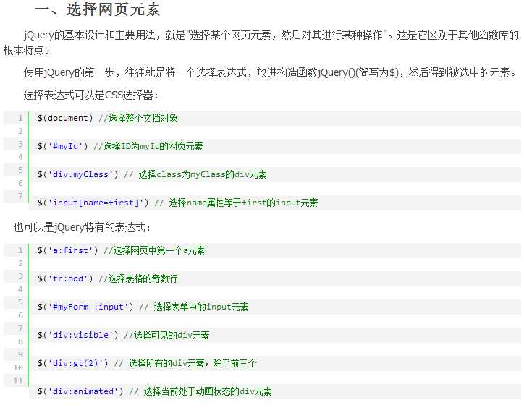Click line number 9 in the second code block
Screen dimensions: 524x413
tap(20, 354)
